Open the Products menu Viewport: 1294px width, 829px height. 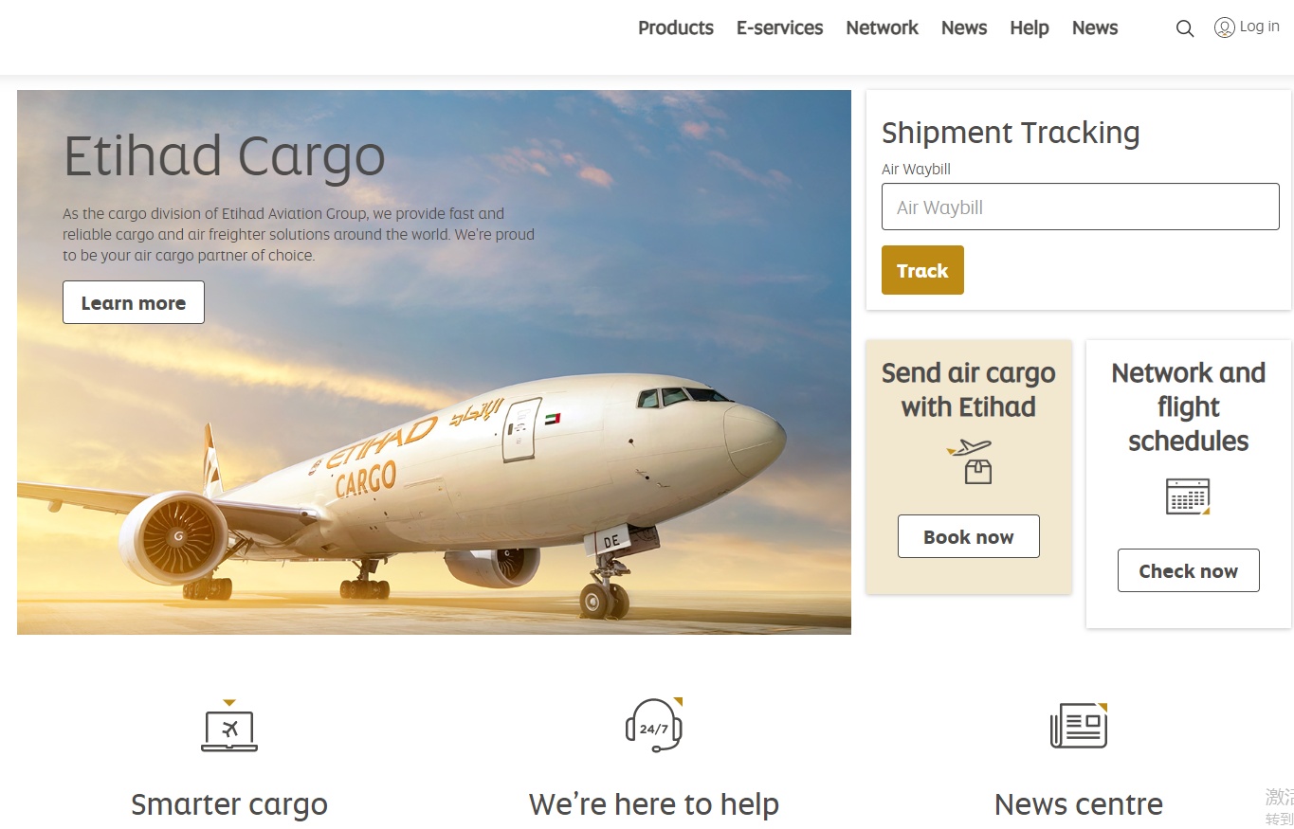(676, 28)
